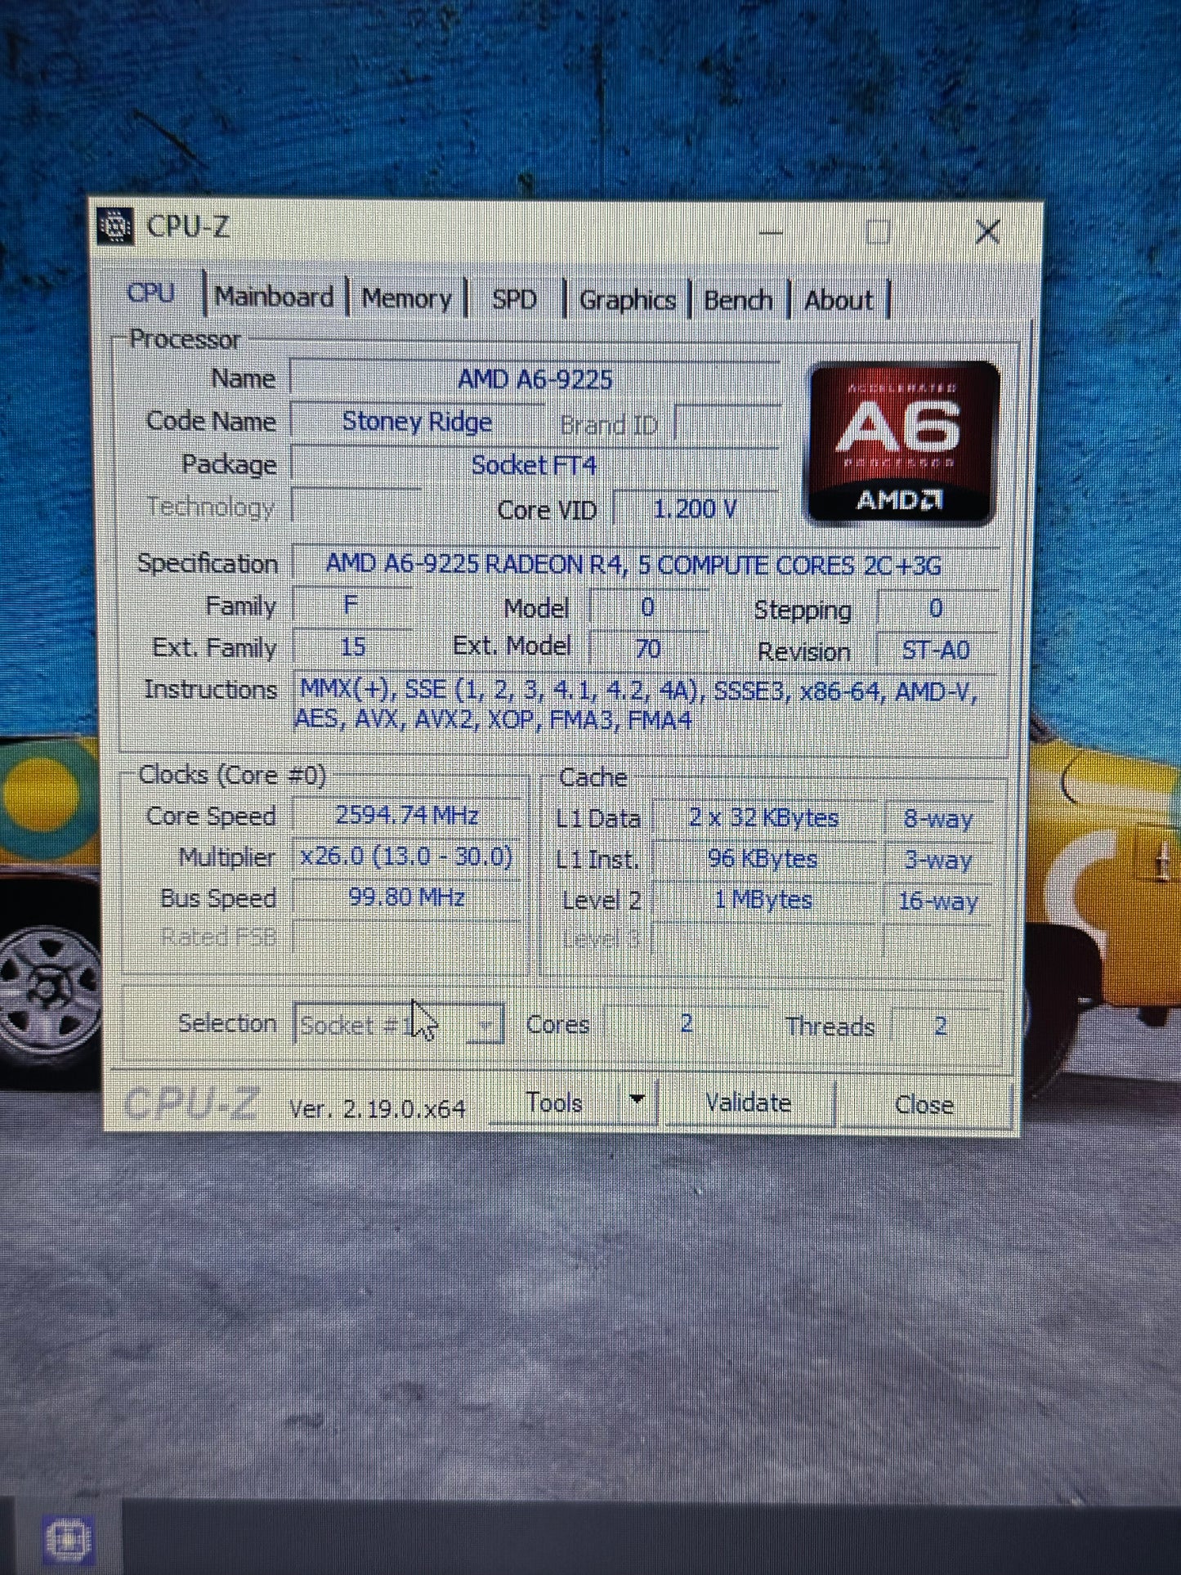
Task: Select the CPU tab
Action: pyautogui.click(x=151, y=293)
